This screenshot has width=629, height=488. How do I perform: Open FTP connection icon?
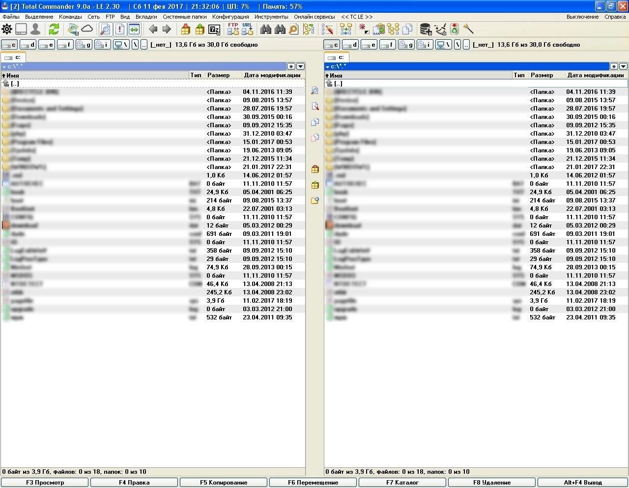233,29
